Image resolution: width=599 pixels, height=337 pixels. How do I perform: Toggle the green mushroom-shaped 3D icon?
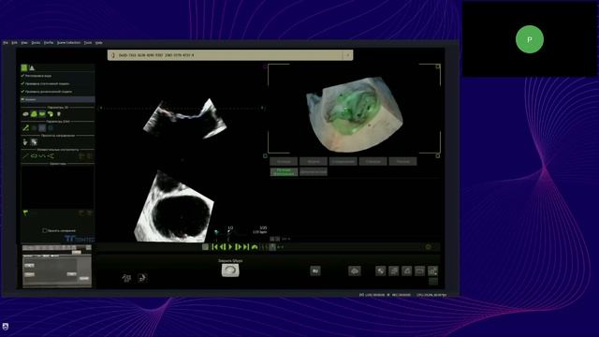click(x=50, y=114)
